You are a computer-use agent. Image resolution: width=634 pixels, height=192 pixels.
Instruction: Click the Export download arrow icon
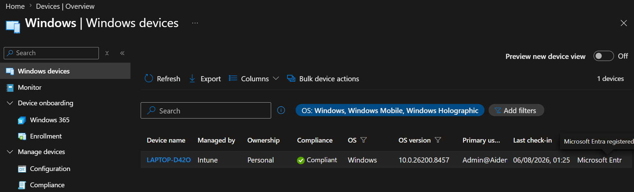point(192,79)
